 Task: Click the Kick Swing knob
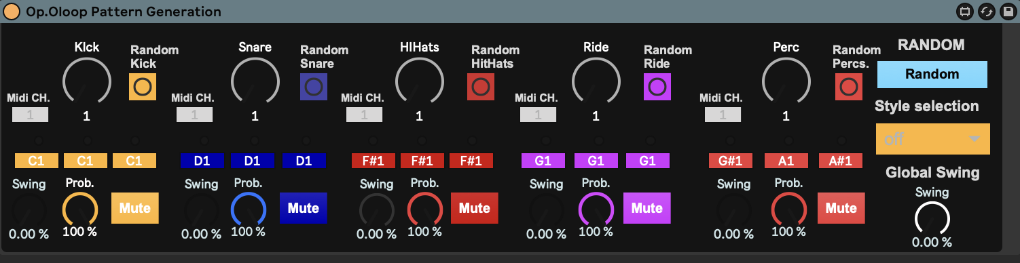pos(29,210)
